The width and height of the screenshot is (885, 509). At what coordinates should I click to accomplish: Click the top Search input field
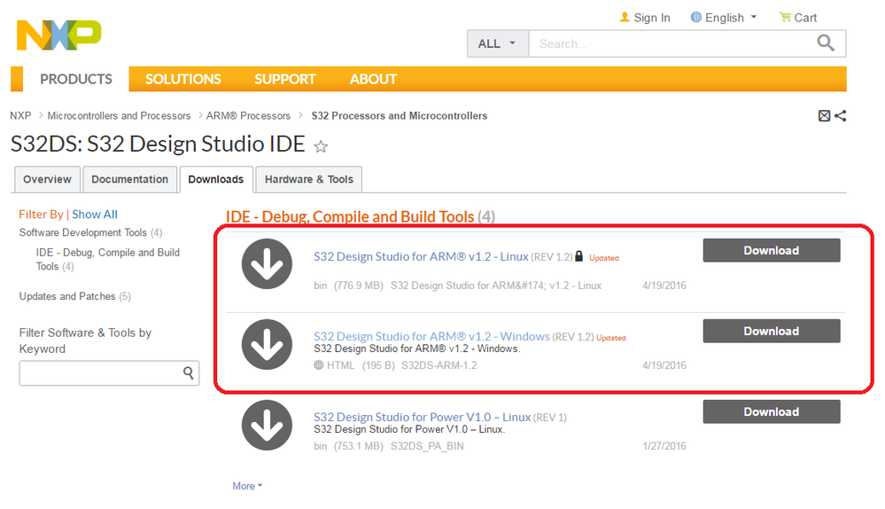pos(672,43)
